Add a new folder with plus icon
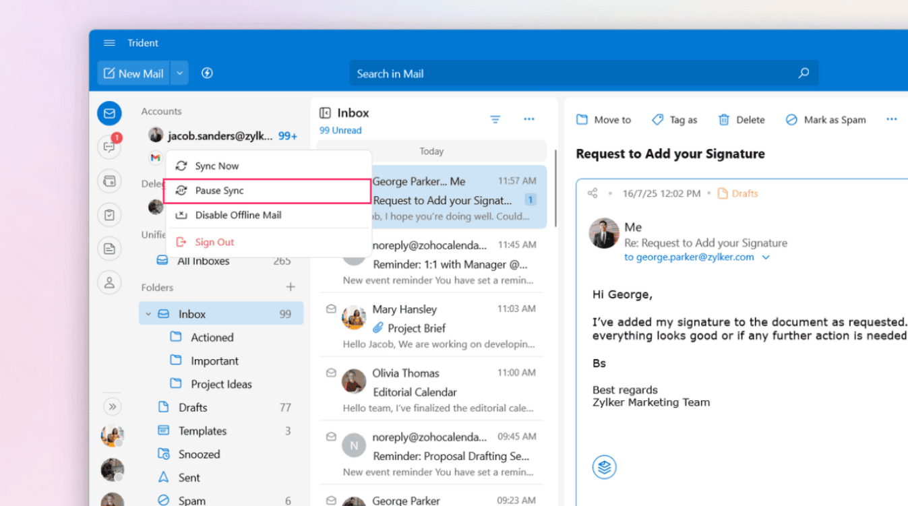Viewport: 908px width, 506px height. 291,287
